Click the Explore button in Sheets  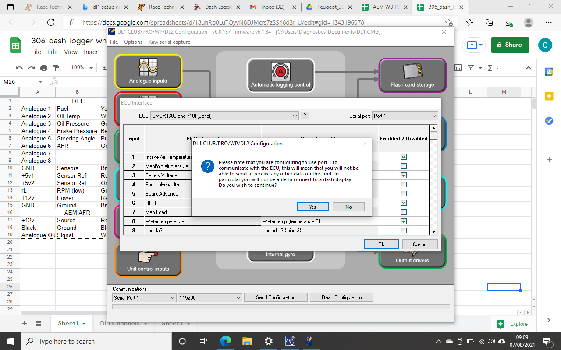pos(513,324)
